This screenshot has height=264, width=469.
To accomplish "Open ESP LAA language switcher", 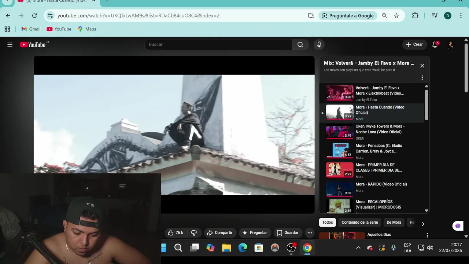I will coord(407,248).
